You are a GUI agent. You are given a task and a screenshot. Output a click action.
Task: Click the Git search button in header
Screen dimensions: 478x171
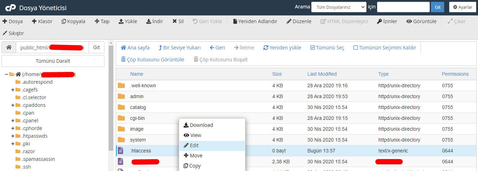(438, 7)
